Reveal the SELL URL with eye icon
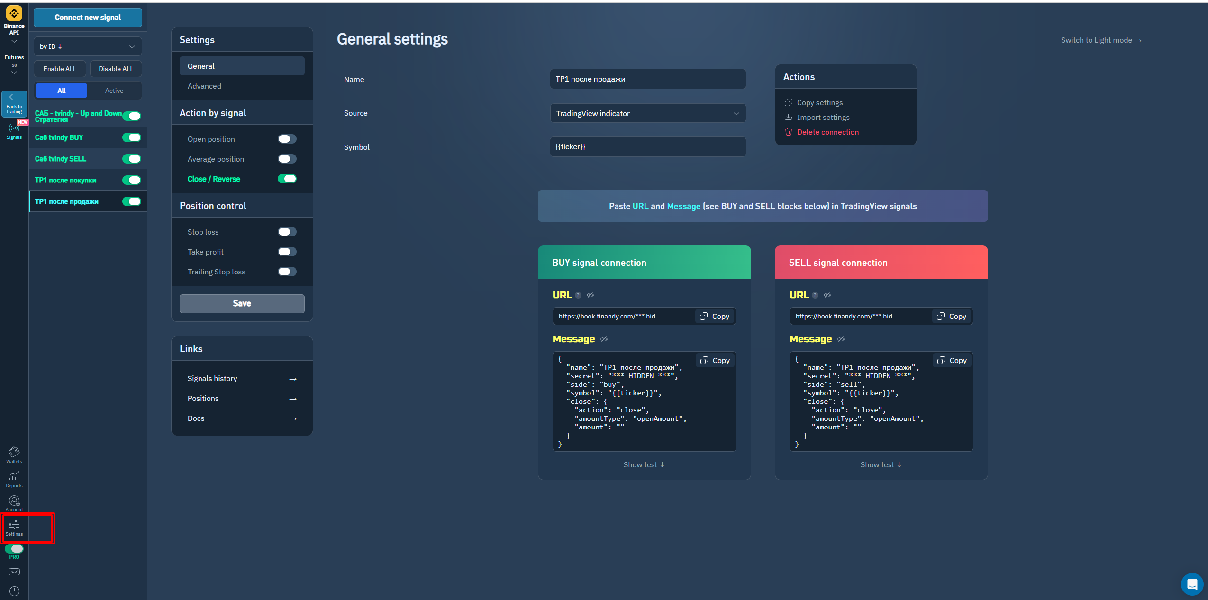1208x600 pixels. click(827, 295)
